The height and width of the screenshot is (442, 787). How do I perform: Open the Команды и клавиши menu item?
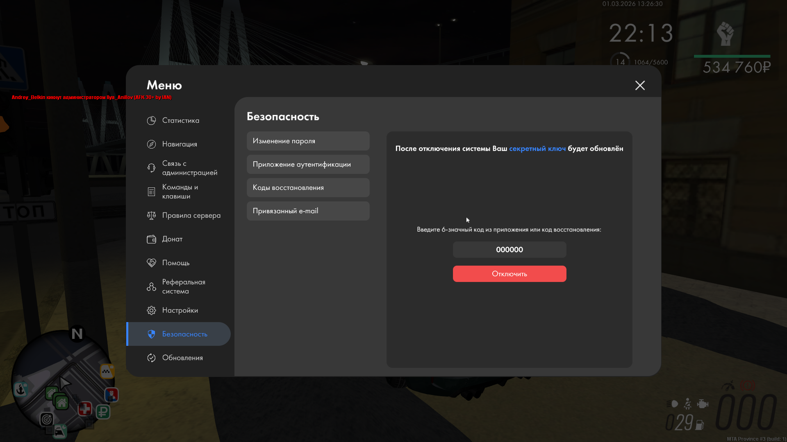pos(180,192)
